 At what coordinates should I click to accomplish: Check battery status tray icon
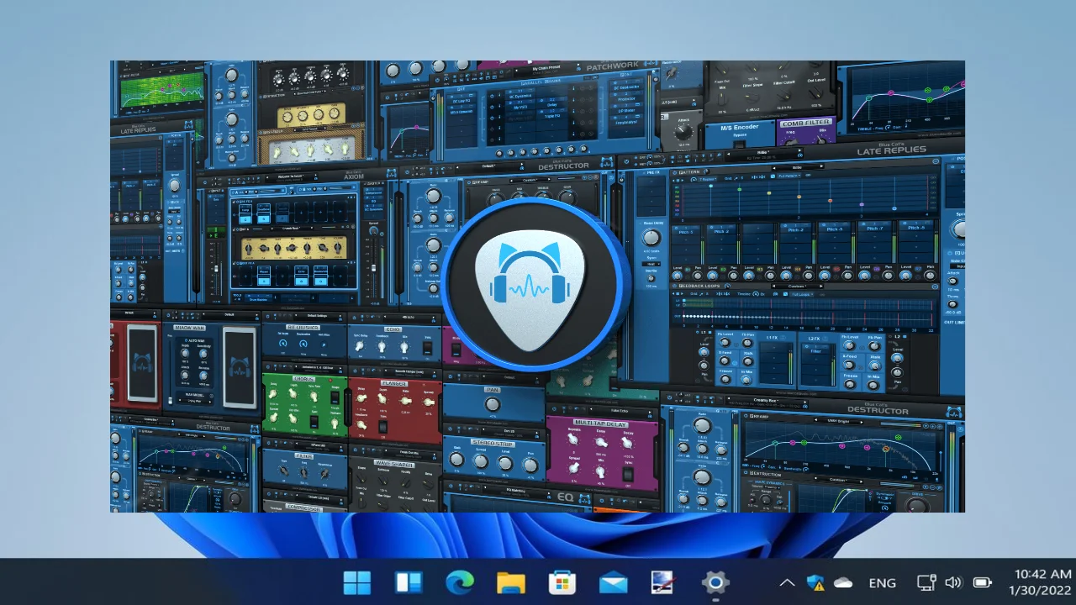click(x=982, y=582)
